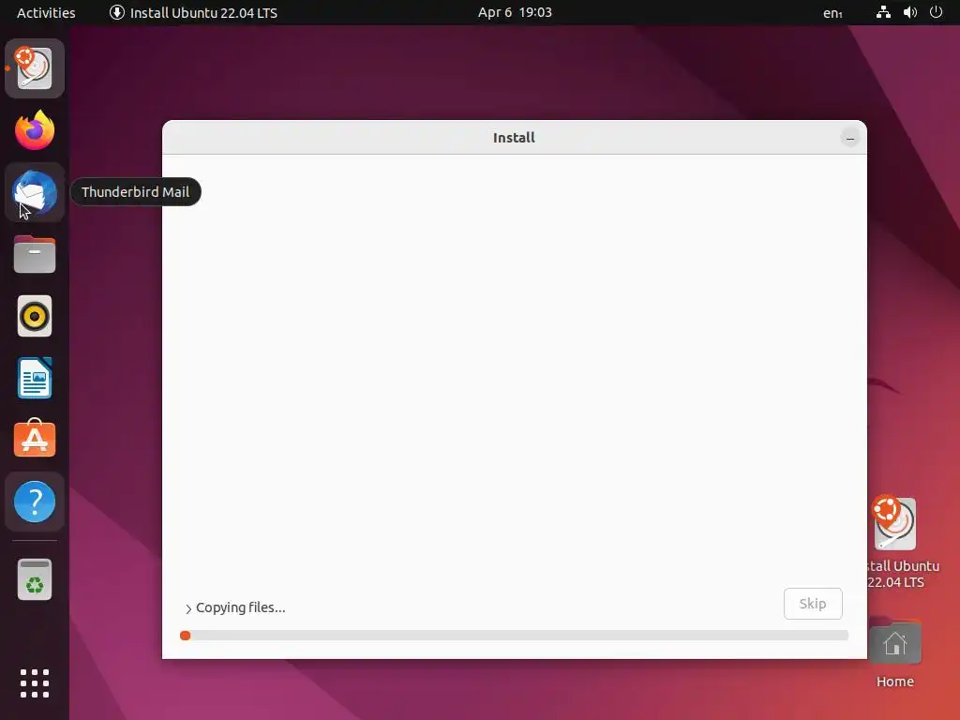Launch Rhythmbox music player

coord(35,316)
